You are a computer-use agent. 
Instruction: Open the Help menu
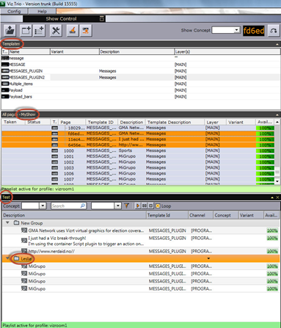pyautogui.click(x=42, y=11)
